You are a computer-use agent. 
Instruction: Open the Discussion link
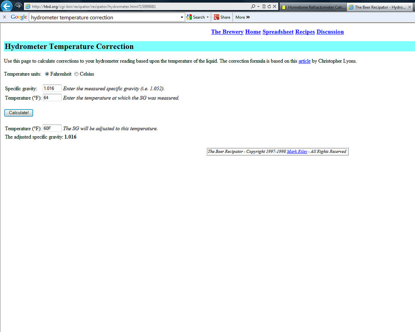point(330,32)
